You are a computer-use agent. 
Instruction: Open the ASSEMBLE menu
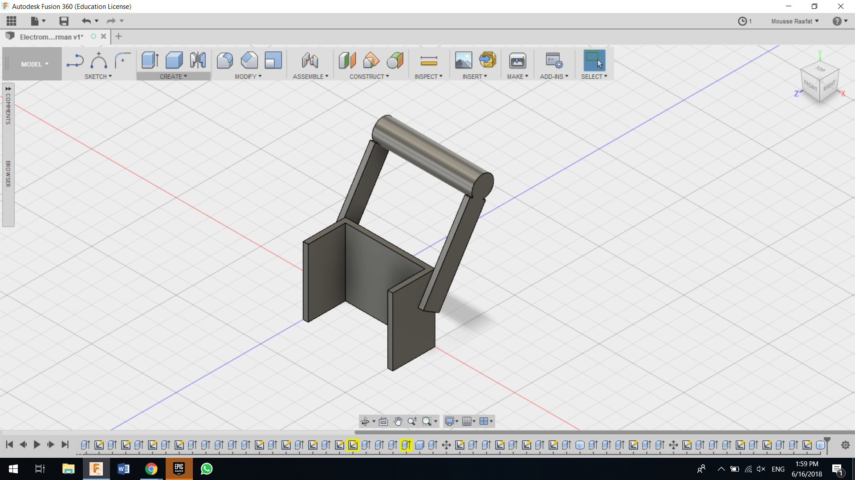[x=310, y=76]
